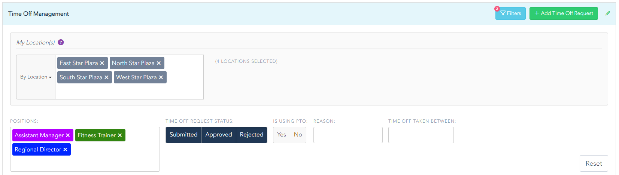
Task: Click the Reason input field
Action: [x=348, y=135]
